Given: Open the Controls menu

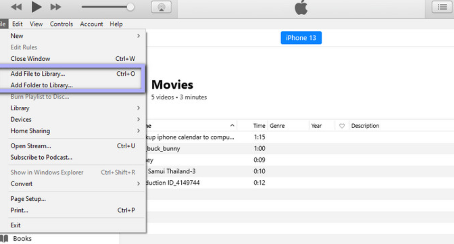Looking at the screenshot, I should point(61,24).
